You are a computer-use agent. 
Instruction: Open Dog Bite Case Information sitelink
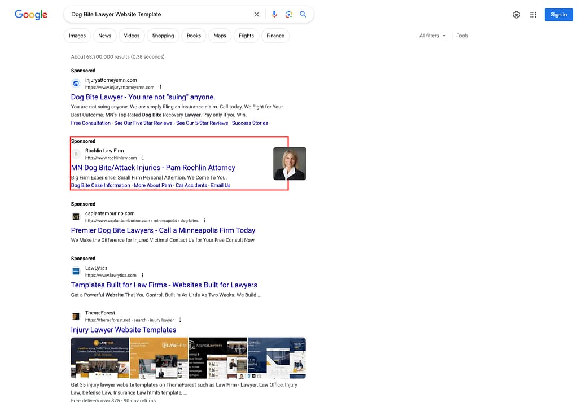pyautogui.click(x=100, y=186)
